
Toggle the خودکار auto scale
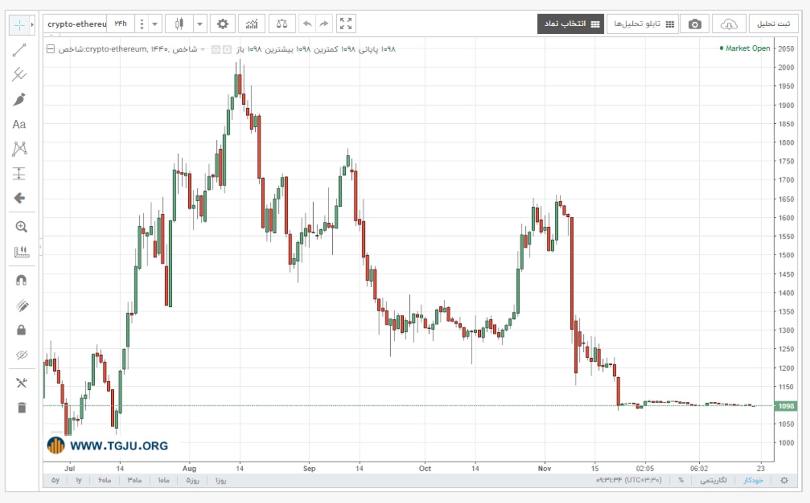point(753,480)
